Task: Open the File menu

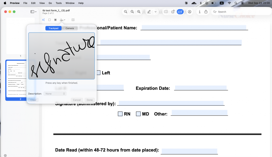Action: pos(25,3)
